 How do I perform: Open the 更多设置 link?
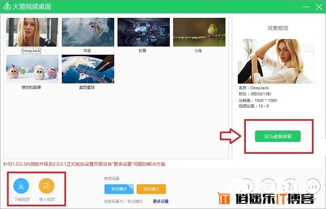(161, 201)
